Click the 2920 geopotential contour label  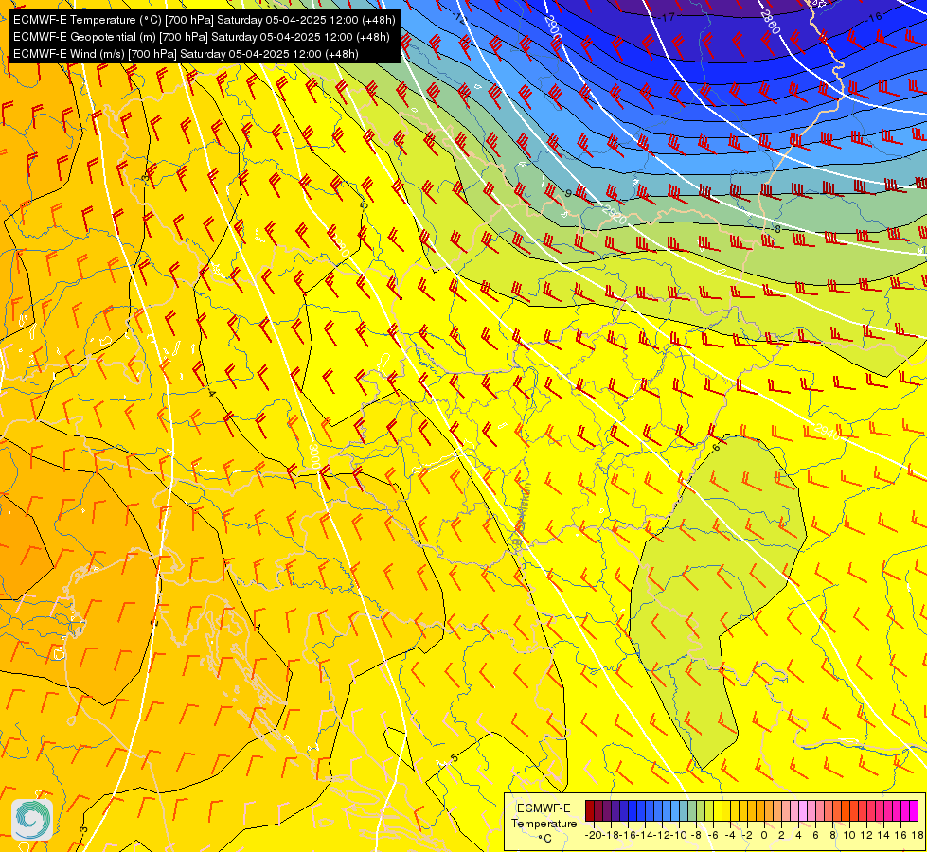point(615,213)
